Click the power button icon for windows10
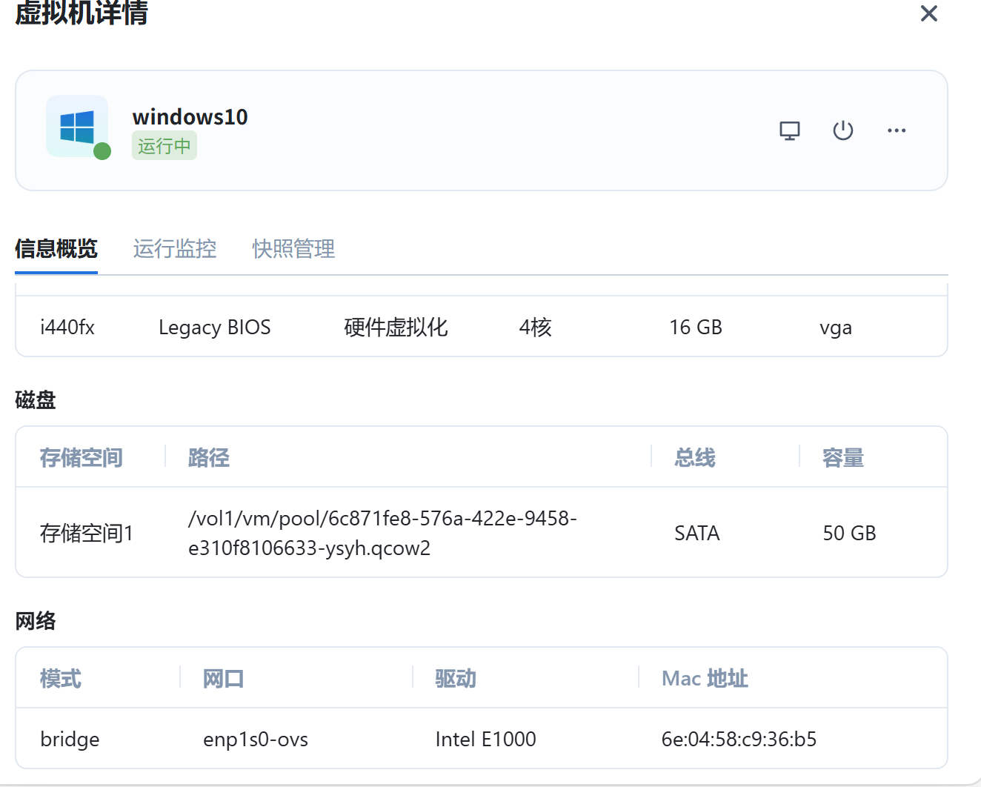The image size is (981, 787). tap(843, 131)
